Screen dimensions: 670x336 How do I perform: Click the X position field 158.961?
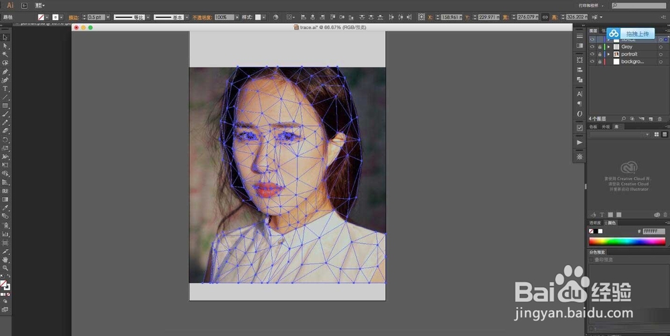pos(451,17)
